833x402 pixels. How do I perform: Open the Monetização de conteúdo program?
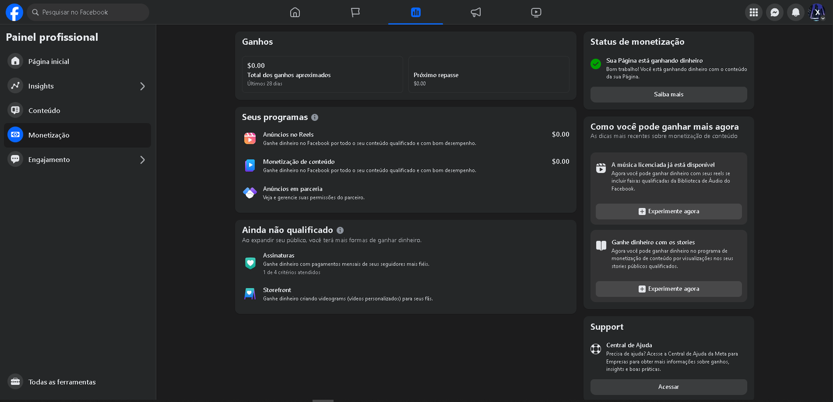pos(406,166)
